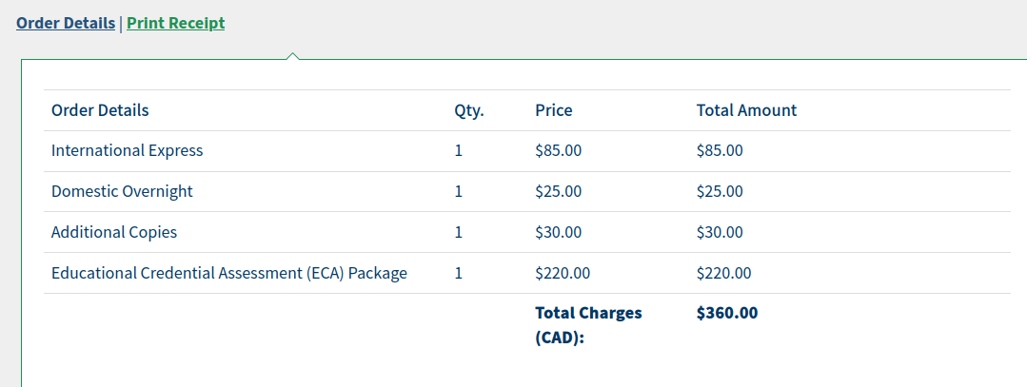Click the Print Receipt link

(175, 24)
